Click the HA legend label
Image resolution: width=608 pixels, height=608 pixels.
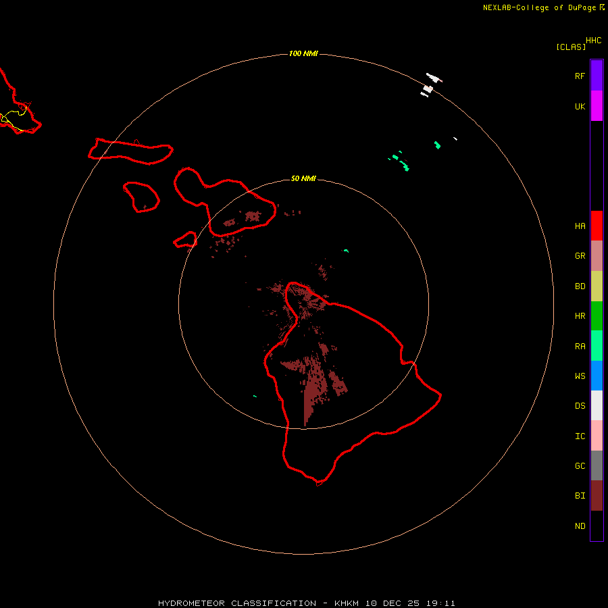(580, 226)
